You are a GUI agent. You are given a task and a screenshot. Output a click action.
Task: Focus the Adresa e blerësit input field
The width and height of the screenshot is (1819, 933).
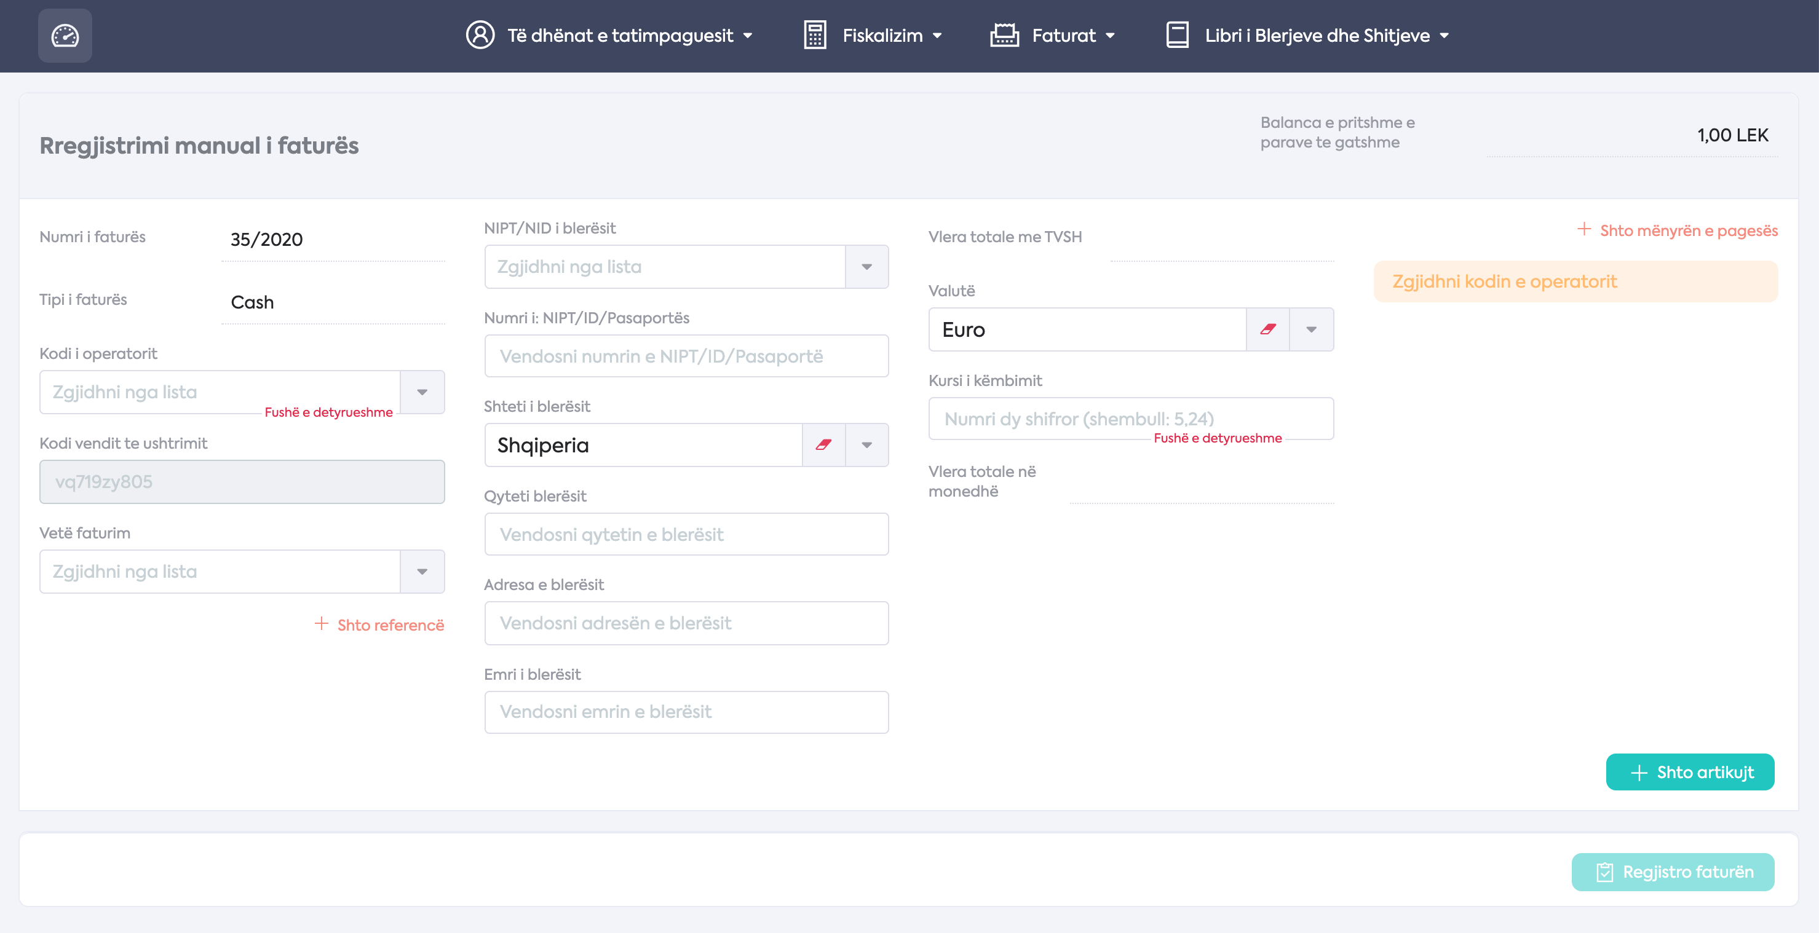point(686,623)
